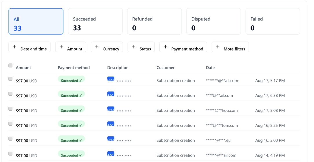Click the Visa card icon in first row
This screenshot has height=162, width=314.
(111, 79)
